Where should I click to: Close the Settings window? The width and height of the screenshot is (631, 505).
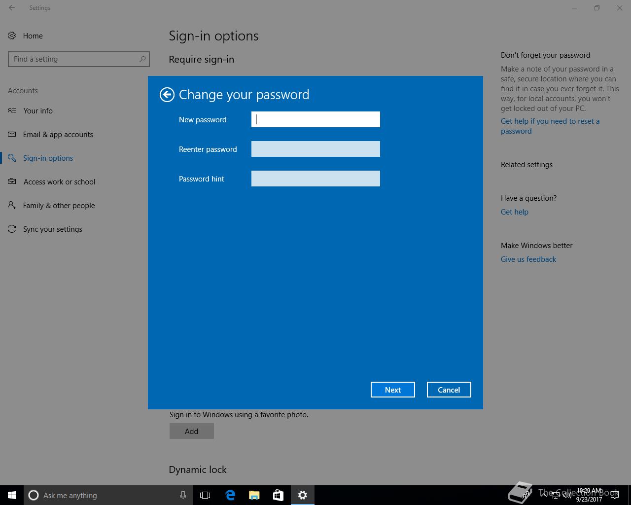(x=620, y=8)
